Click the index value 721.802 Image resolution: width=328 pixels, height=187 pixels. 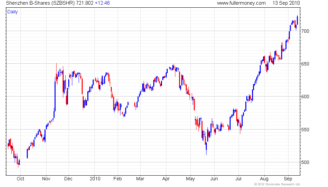(85, 3)
